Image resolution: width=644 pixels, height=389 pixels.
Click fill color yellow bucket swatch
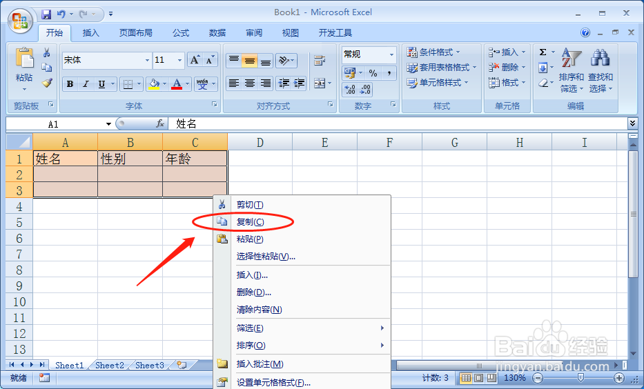[154, 84]
